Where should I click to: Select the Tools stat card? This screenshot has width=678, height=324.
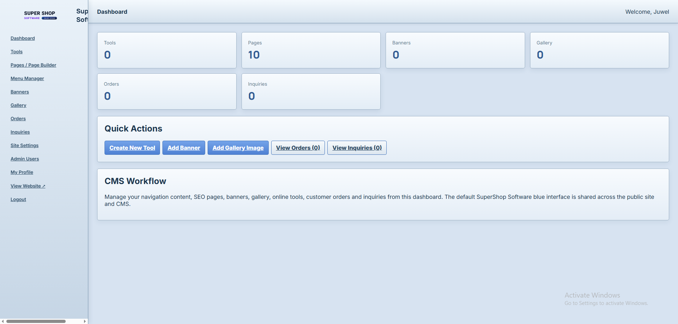(x=167, y=50)
